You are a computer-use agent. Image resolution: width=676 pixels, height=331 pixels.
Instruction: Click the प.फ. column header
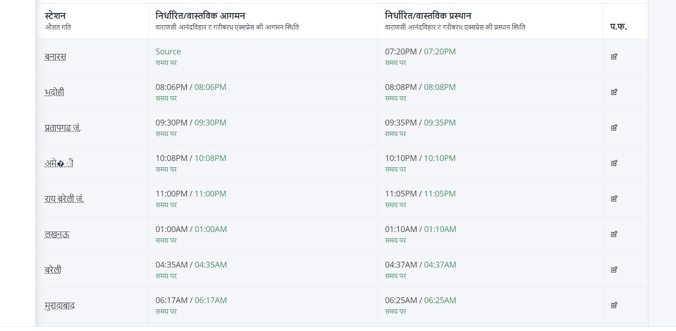618,26
